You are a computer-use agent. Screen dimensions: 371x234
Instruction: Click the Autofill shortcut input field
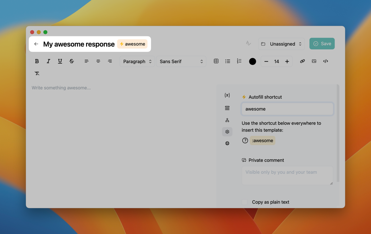287,109
